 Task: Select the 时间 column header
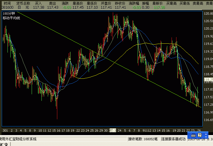[x=7, y=3]
